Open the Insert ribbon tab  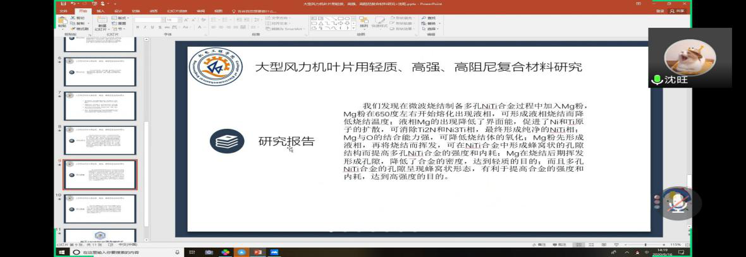click(x=101, y=11)
